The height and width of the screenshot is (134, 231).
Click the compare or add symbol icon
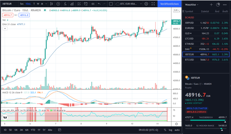[x=58, y=4]
